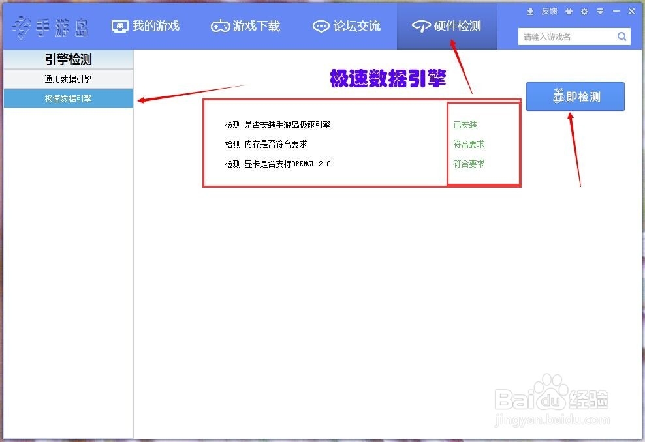Image resolution: width=645 pixels, height=442 pixels.
Task: Click the 反馈 feedback link
Action: (x=549, y=12)
